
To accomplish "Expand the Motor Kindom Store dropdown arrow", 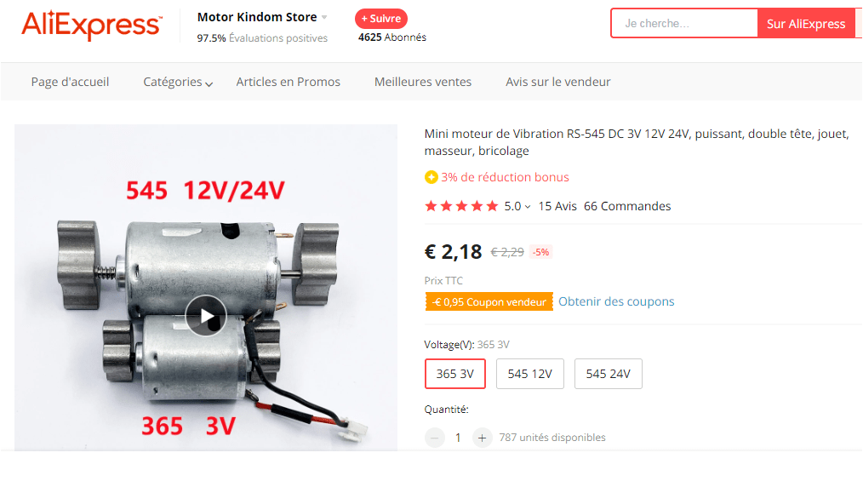I will pyautogui.click(x=324, y=18).
